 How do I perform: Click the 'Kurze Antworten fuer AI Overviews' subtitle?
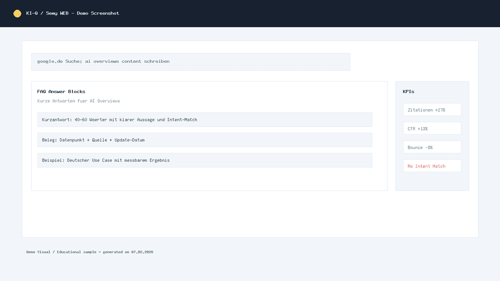tap(78, 101)
